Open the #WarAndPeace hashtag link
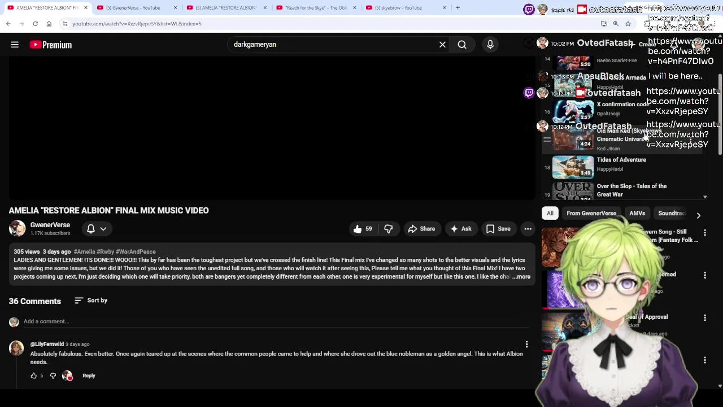This screenshot has height=407, width=723. (x=136, y=252)
